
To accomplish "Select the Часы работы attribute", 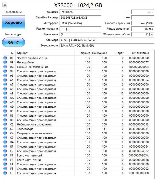I will click(x=25, y=62).
